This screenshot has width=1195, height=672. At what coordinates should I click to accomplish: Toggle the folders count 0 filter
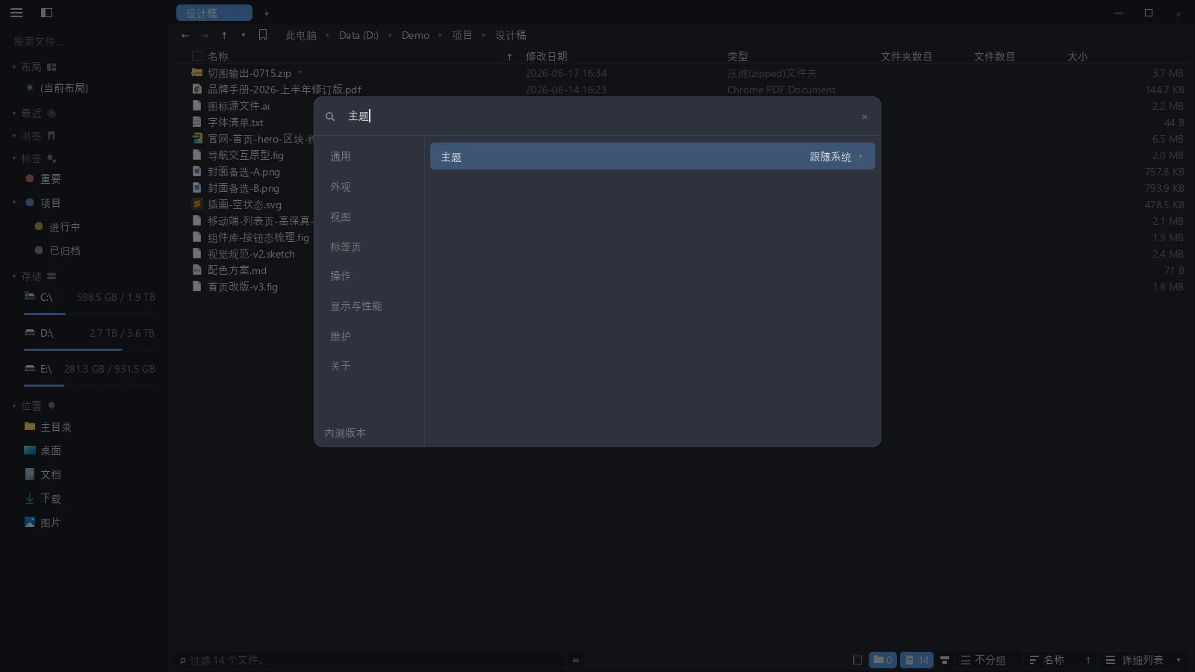click(x=883, y=660)
